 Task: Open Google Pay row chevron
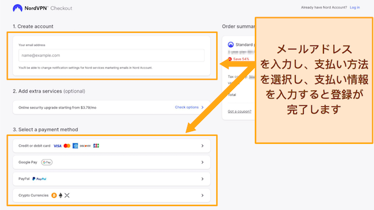point(203,162)
